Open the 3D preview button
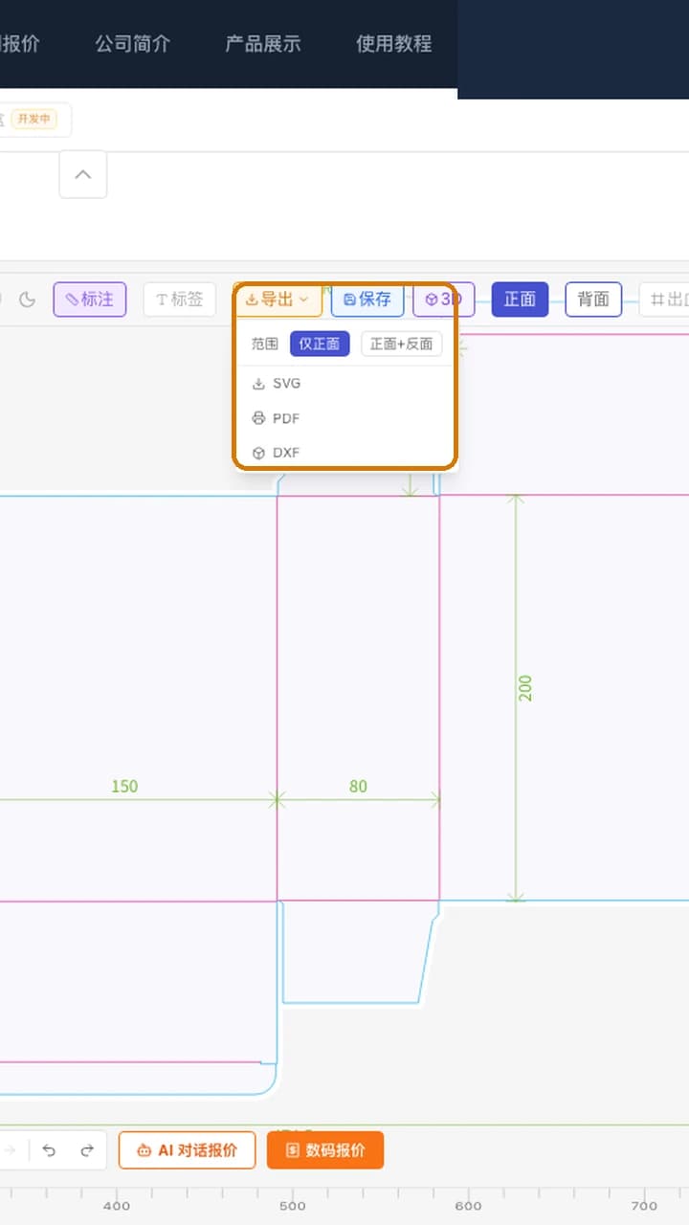 444,300
